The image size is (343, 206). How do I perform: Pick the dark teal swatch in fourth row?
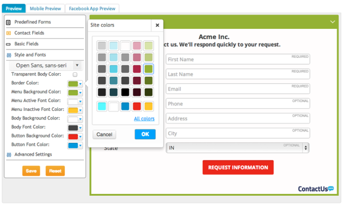(114, 80)
